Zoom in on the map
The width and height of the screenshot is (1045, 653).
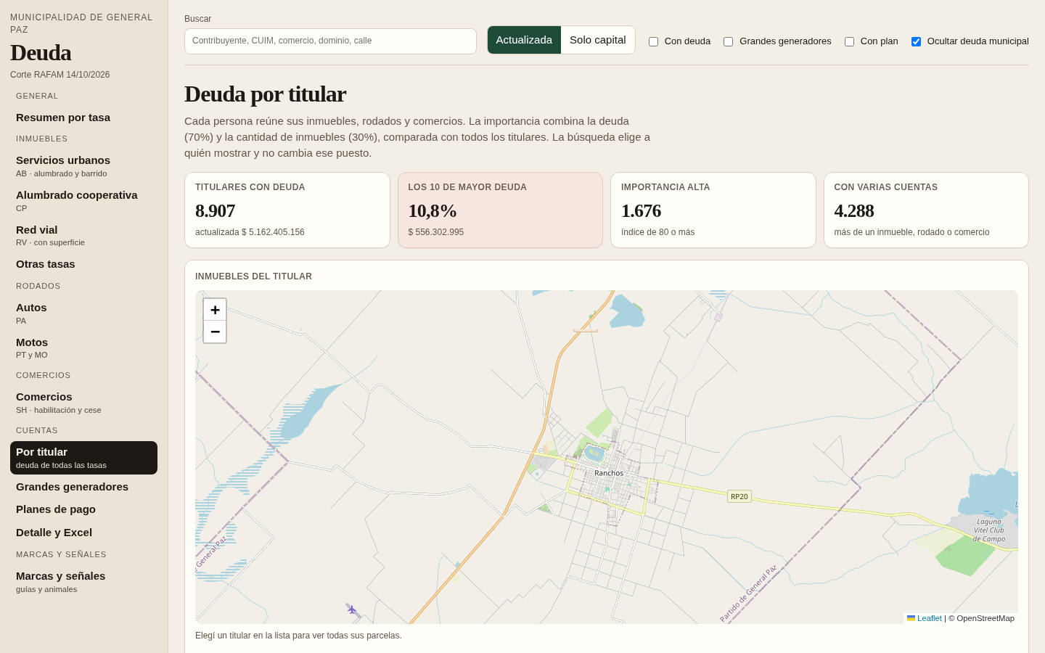coord(215,310)
